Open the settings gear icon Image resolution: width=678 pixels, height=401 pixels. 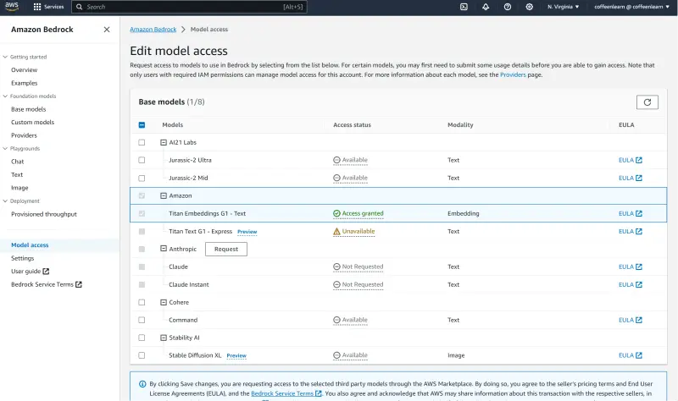tap(530, 7)
